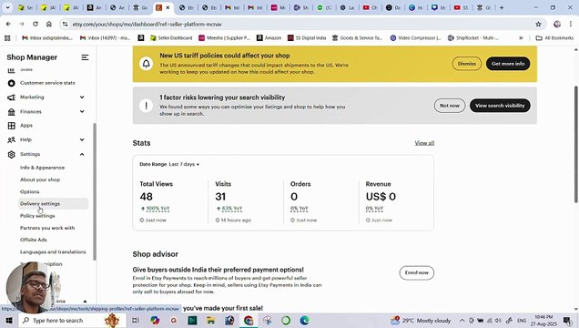Open Policy settings
This screenshot has height=328, width=579.
(x=37, y=216)
